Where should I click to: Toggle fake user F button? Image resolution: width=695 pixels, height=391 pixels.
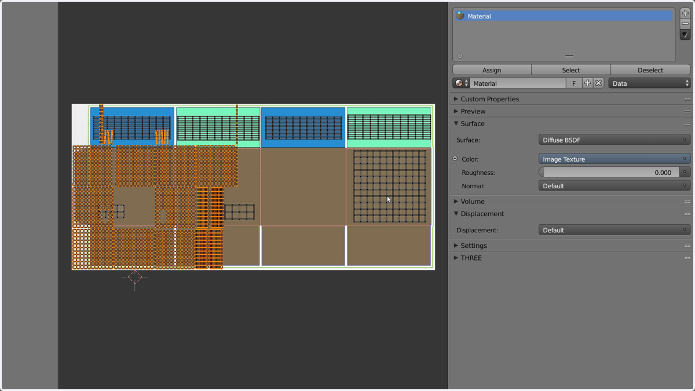click(574, 83)
